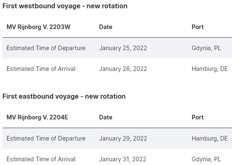Click Estimated Time of Departure in eastbound table
This screenshot has height=165, width=232.
point(46,138)
